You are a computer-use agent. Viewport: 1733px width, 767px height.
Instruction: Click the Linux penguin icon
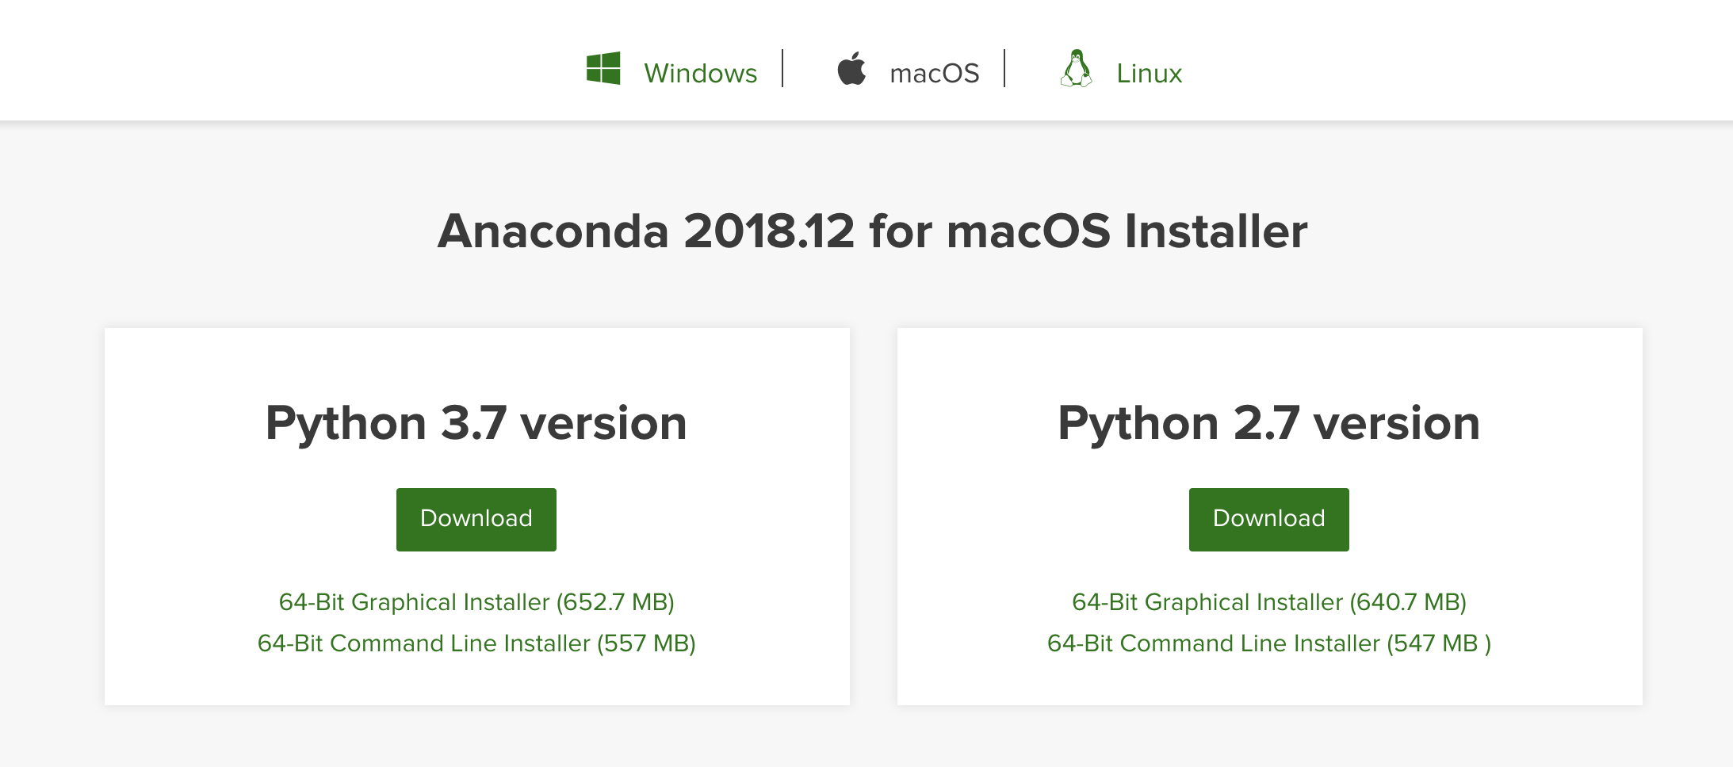coord(1076,69)
